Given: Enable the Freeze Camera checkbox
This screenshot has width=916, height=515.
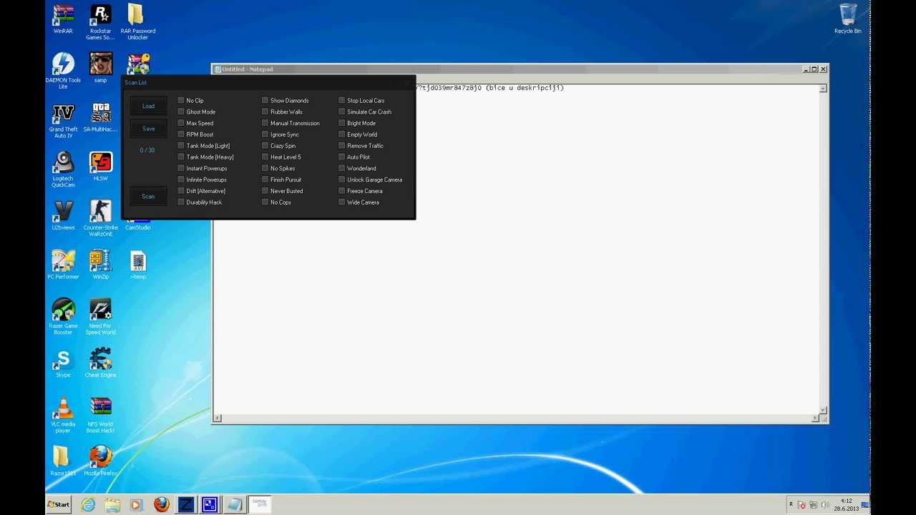Looking at the screenshot, I should coord(341,191).
